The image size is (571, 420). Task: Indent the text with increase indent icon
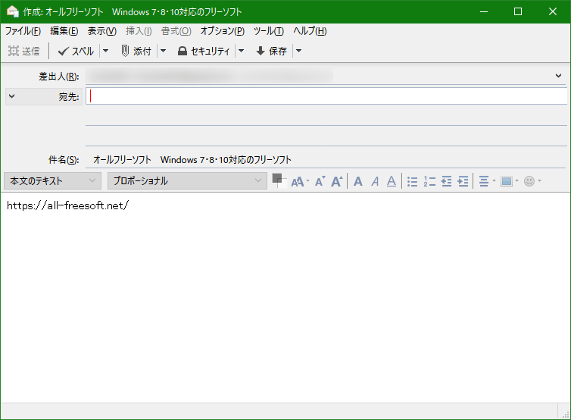(463, 181)
